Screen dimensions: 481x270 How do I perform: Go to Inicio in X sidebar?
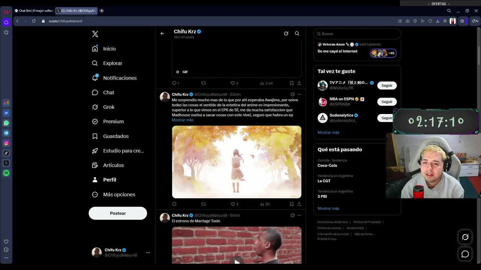tap(104, 49)
